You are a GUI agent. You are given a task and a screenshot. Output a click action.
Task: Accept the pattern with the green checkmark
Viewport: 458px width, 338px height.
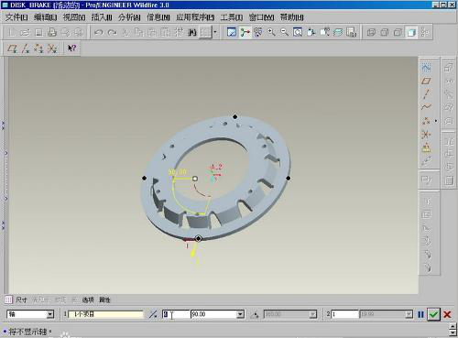[x=433, y=314]
